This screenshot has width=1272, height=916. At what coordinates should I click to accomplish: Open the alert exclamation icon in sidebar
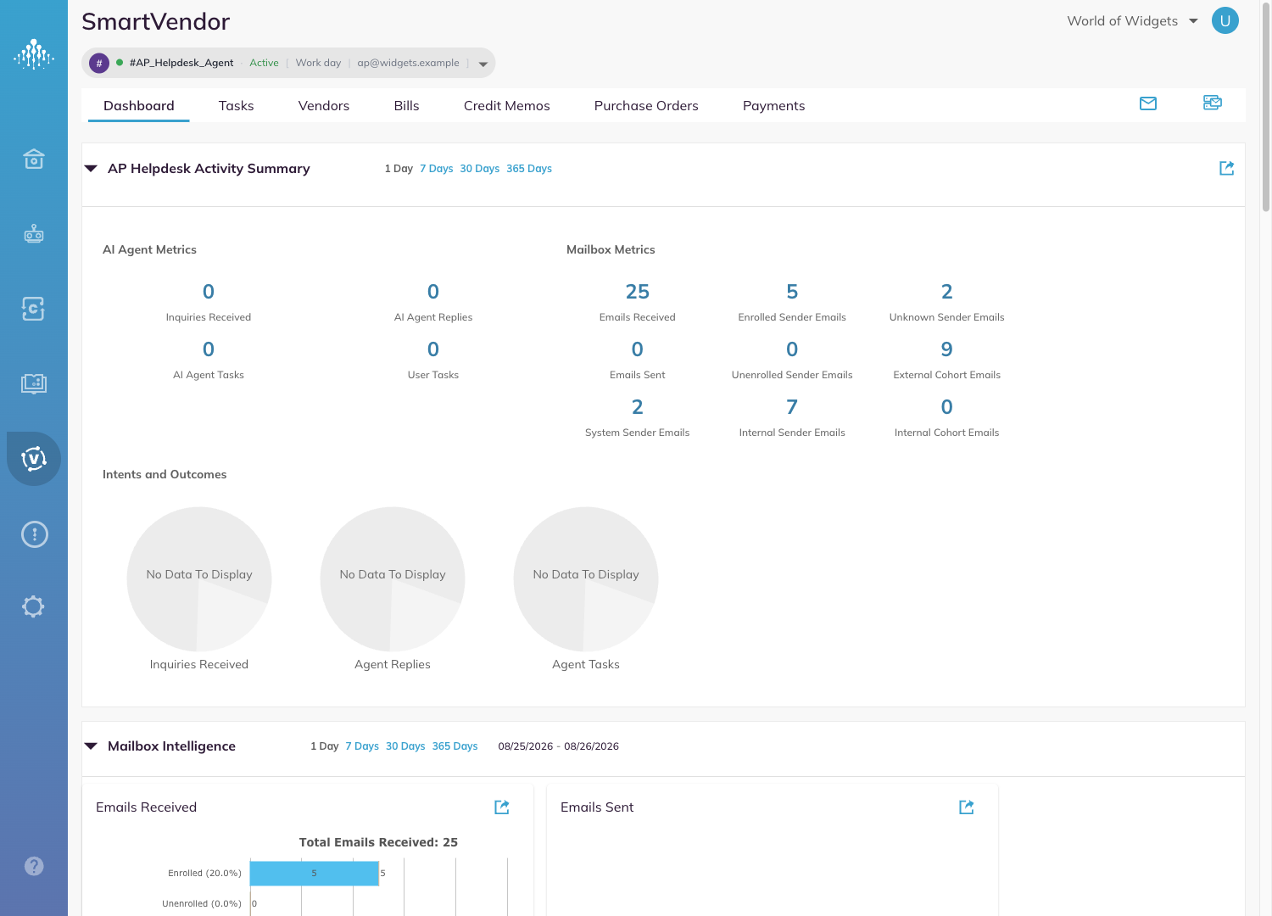pos(34,534)
